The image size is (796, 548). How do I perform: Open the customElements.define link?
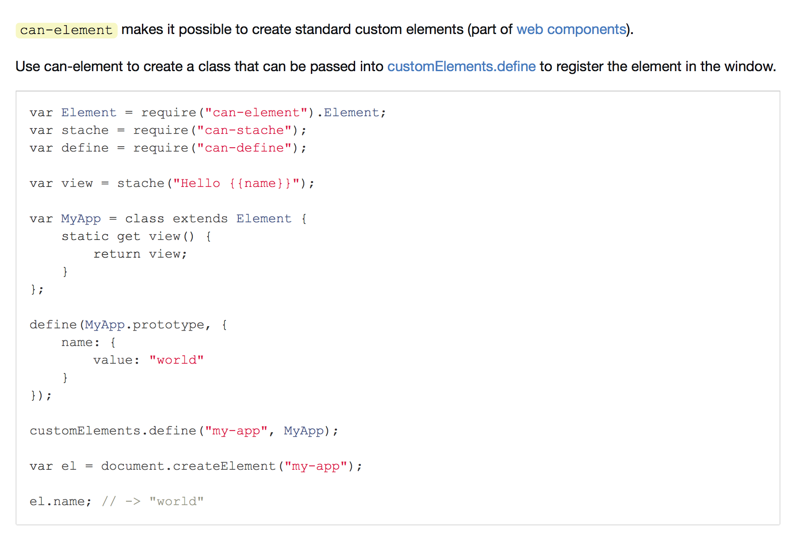461,67
